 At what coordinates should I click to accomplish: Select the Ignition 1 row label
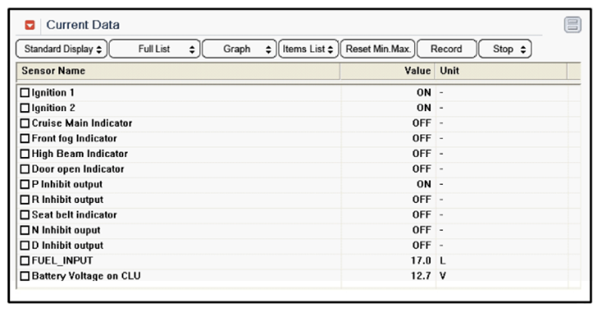pos(53,93)
